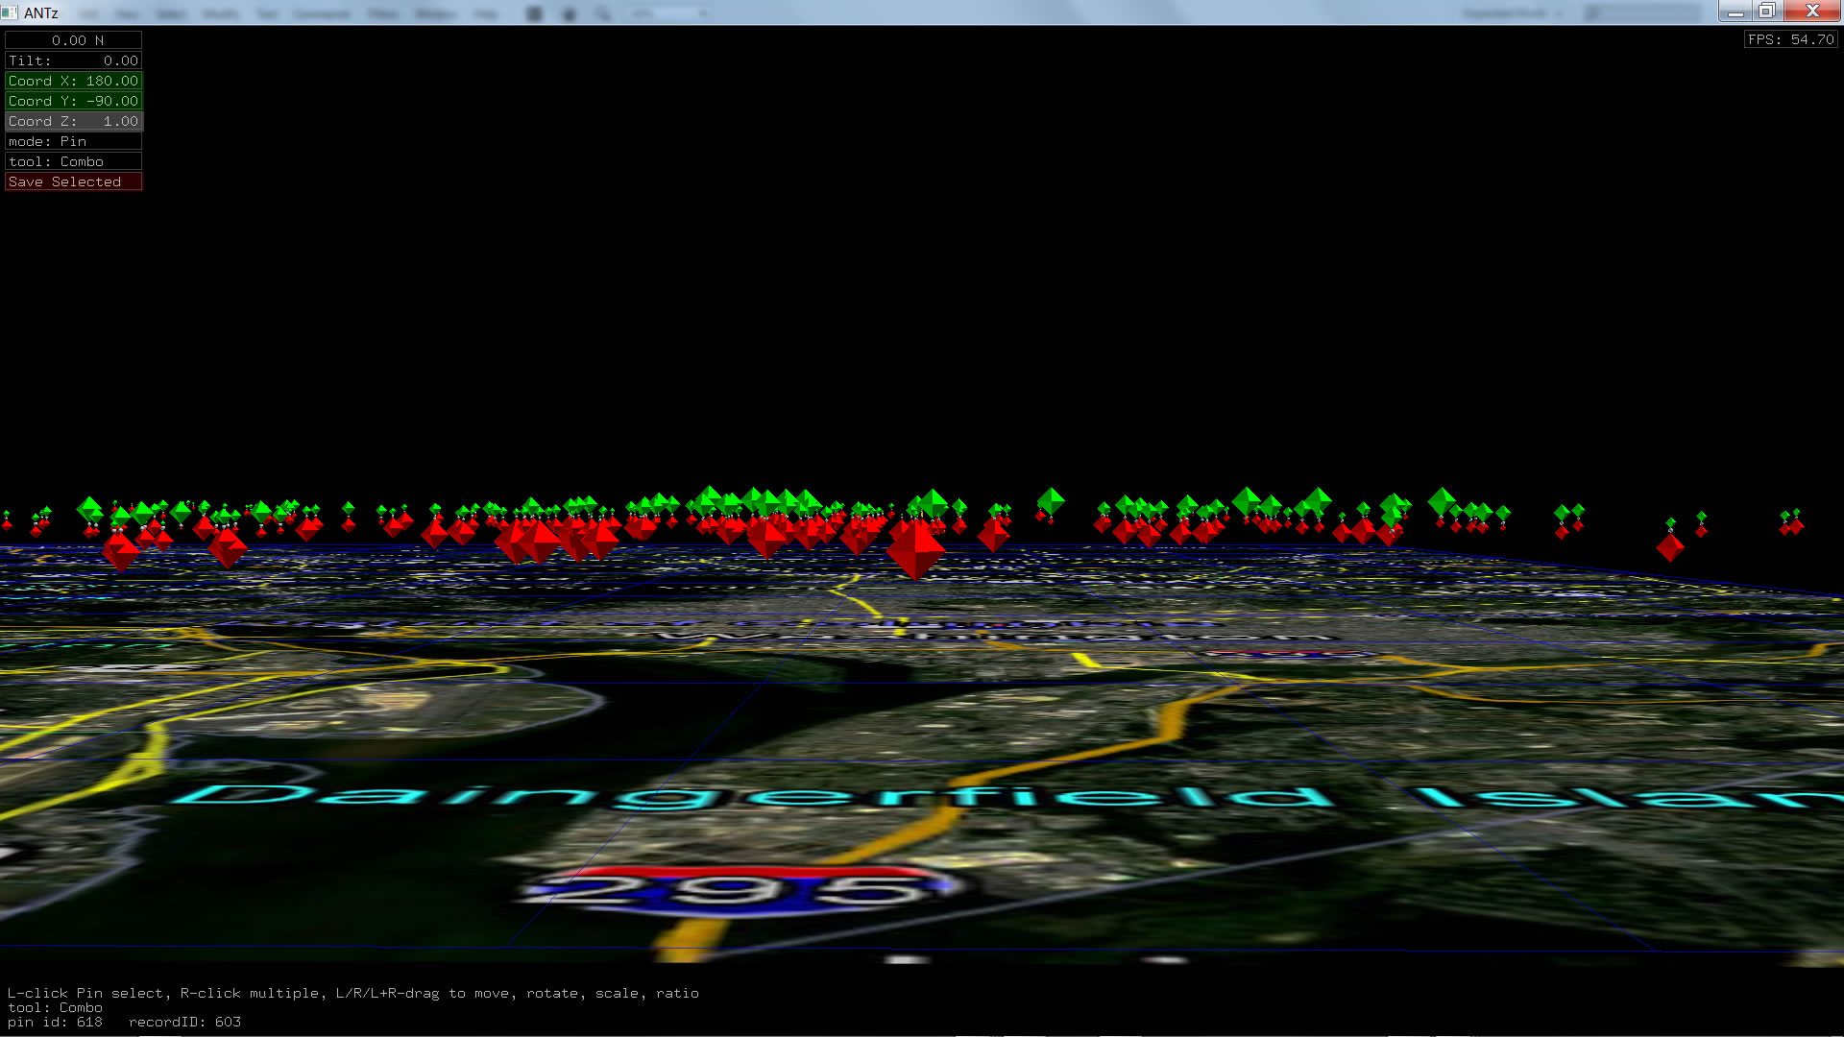The width and height of the screenshot is (1844, 1037).
Task: Click the big red pin at far left
Action: pyautogui.click(x=121, y=552)
